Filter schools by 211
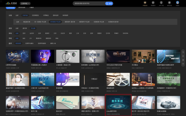The image size is (186, 116). click(30, 38)
